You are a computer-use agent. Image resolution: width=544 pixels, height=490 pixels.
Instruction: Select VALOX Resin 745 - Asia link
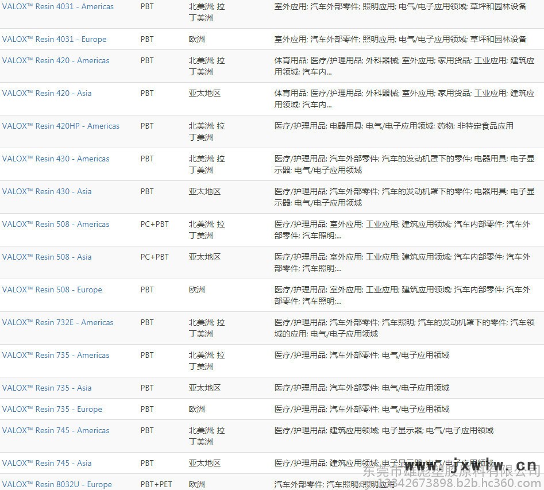coord(47,464)
